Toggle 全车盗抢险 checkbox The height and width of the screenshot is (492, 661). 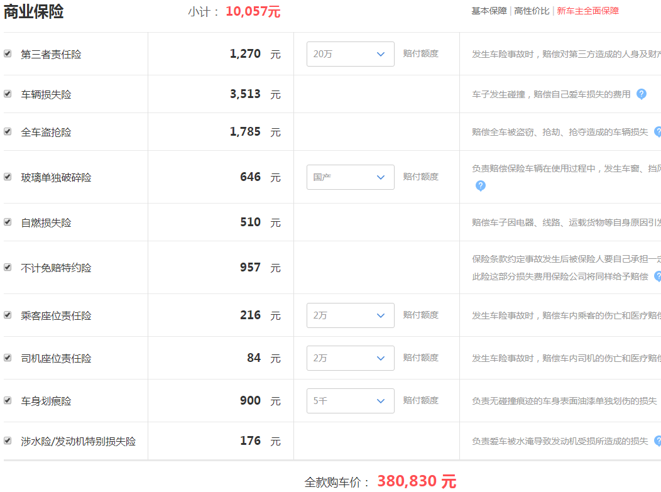pyautogui.click(x=8, y=131)
